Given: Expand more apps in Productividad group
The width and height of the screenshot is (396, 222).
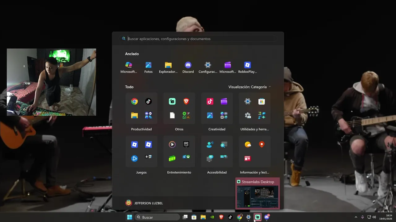Looking at the screenshot, I should point(148,115).
